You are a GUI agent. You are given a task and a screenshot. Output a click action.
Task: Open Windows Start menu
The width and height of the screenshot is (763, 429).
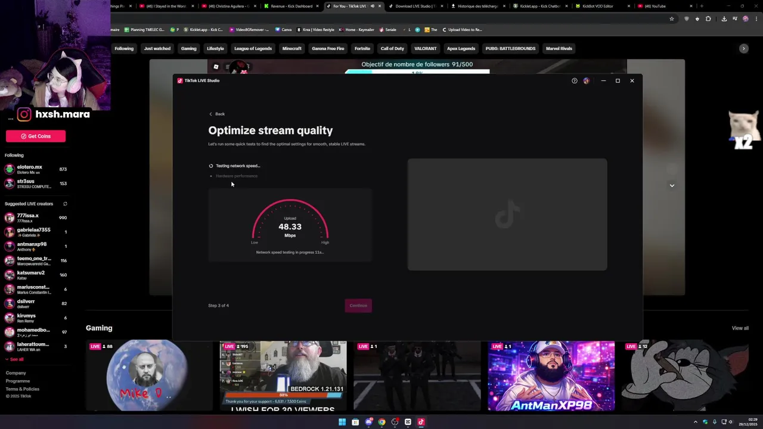(342, 422)
